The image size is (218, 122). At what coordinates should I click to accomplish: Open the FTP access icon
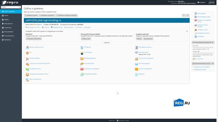tap(82, 48)
